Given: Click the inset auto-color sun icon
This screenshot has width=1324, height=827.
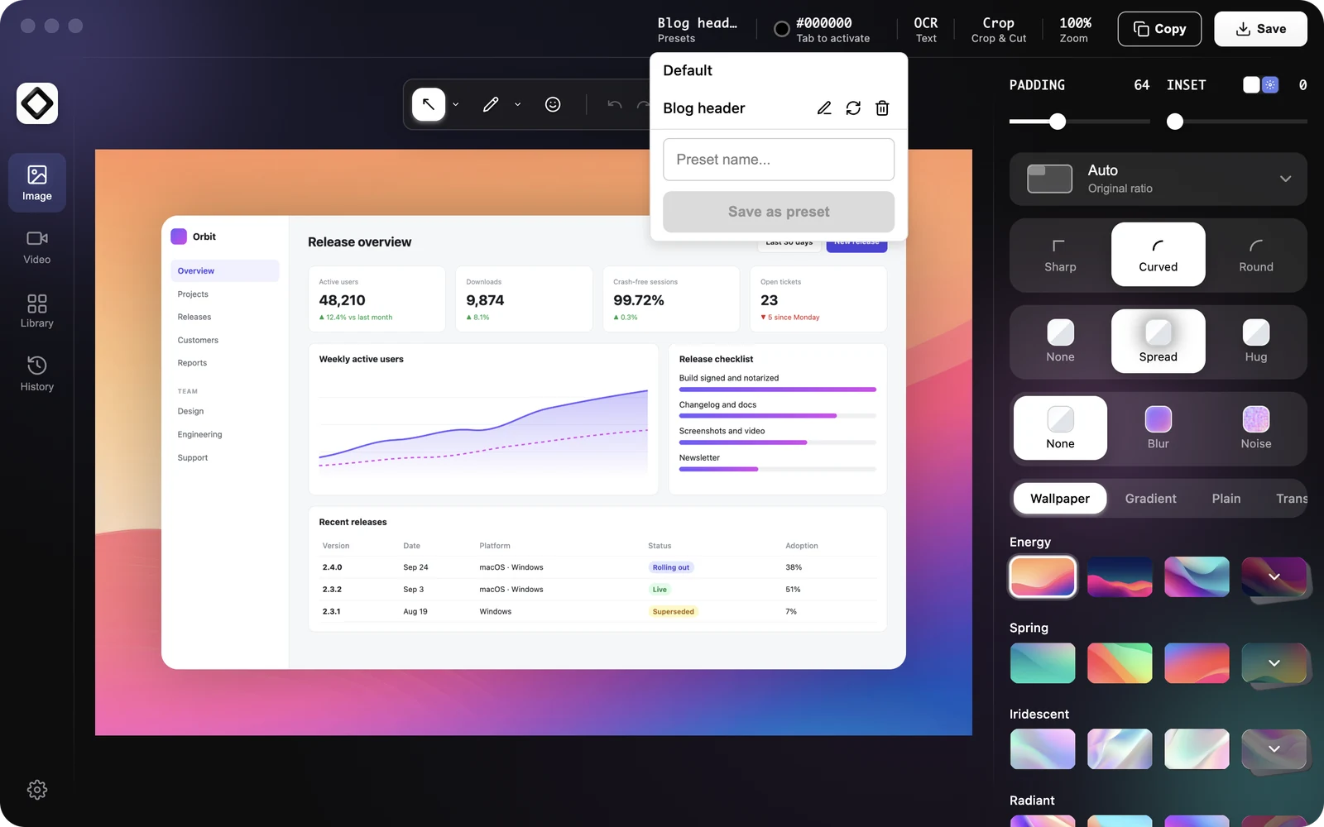Looking at the screenshot, I should click(x=1270, y=84).
